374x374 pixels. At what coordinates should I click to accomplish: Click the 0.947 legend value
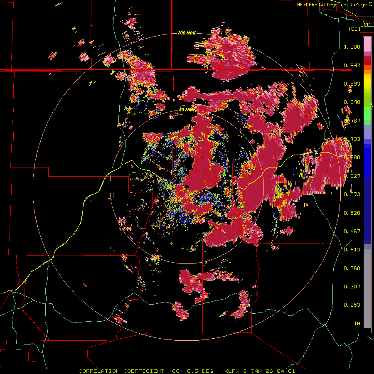(352, 65)
